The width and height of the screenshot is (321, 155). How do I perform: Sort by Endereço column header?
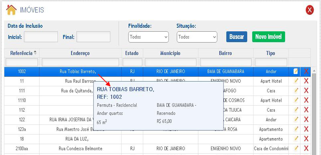tap(80, 53)
